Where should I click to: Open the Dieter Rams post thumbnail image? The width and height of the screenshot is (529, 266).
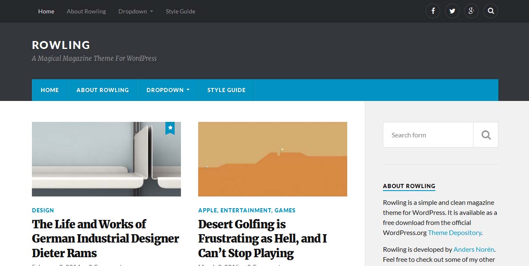(106, 159)
